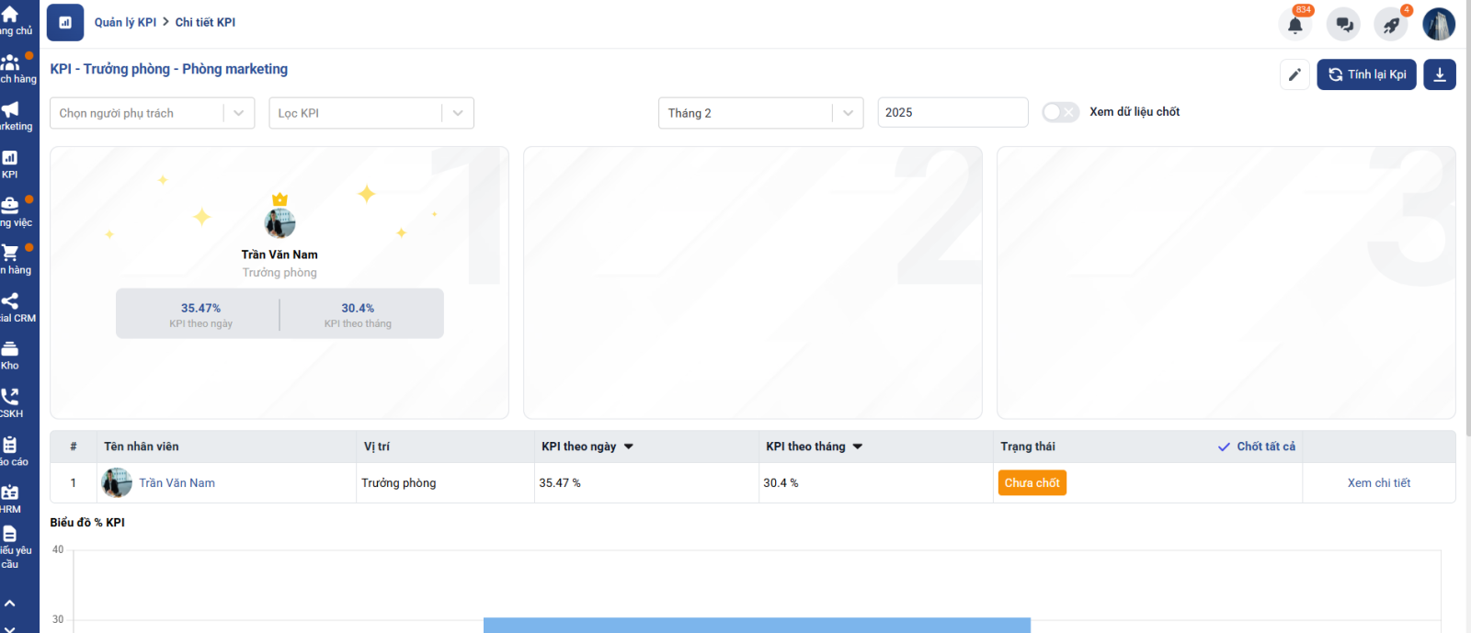Viewport: 1471px width, 633px height.
Task: Toggle the Xem dữ liệu chốt switch
Action: pos(1060,112)
